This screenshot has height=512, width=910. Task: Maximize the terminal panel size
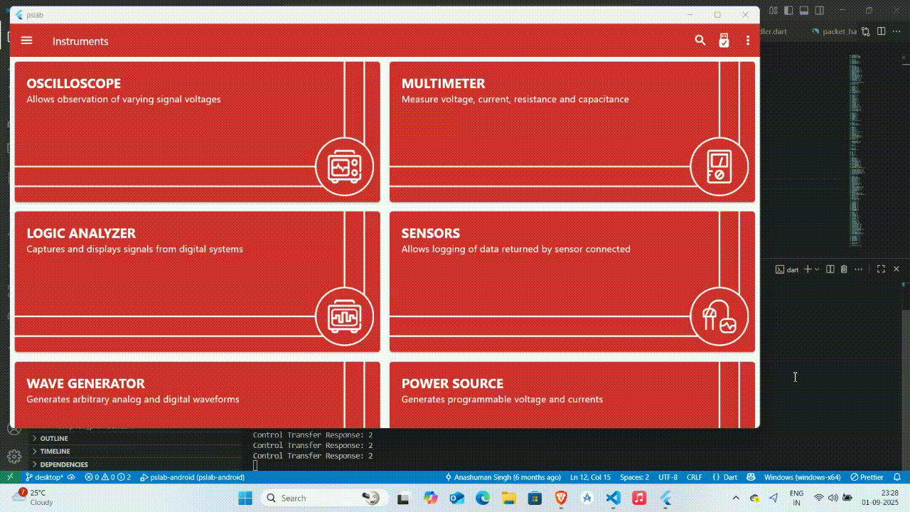(881, 270)
